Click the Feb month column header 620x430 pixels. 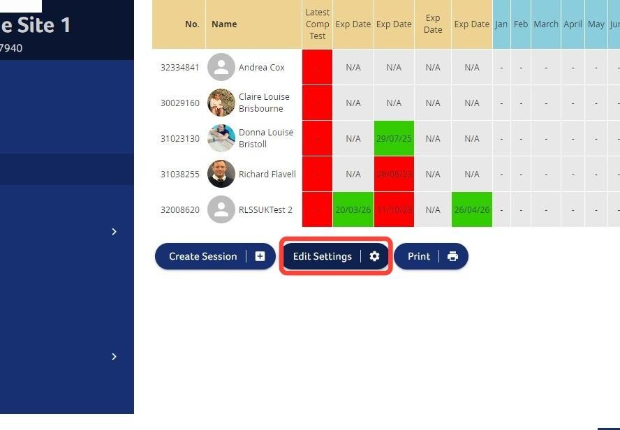coord(521,24)
